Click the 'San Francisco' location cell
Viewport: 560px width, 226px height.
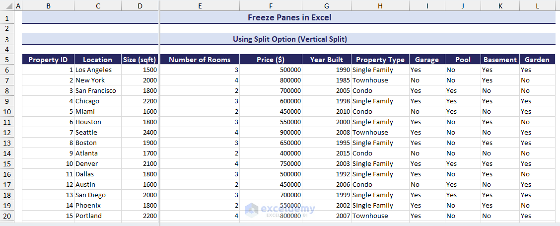(x=97, y=91)
